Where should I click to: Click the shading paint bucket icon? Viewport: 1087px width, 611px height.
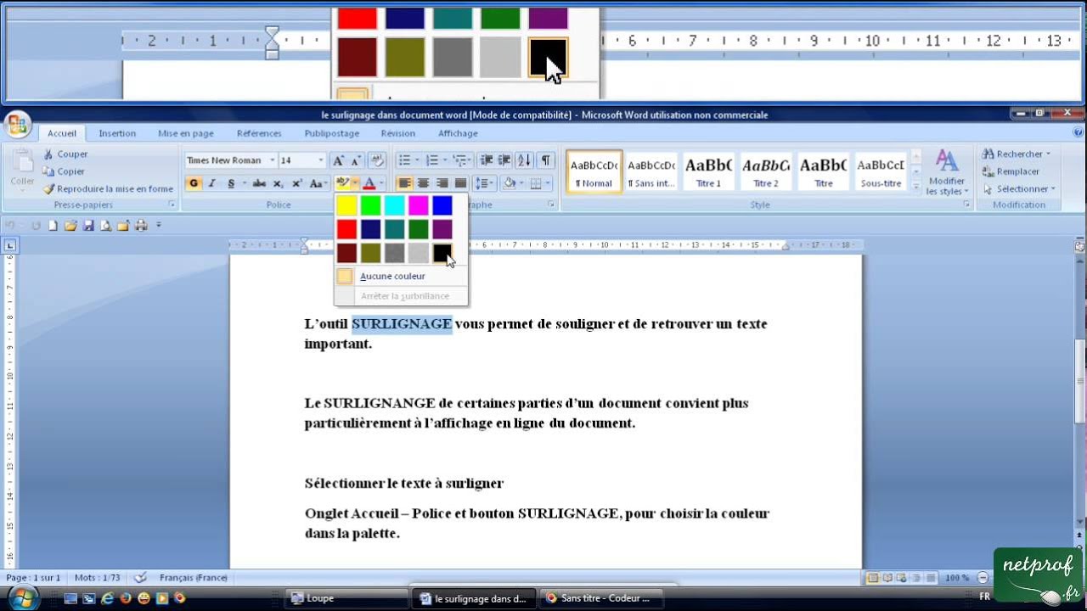coord(508,183)
